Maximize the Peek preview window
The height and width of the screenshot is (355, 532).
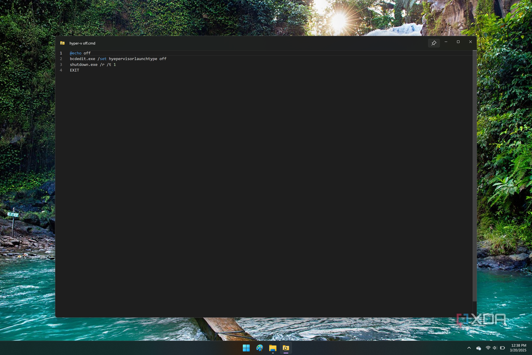pyautogui.click(x=458, y=42)
